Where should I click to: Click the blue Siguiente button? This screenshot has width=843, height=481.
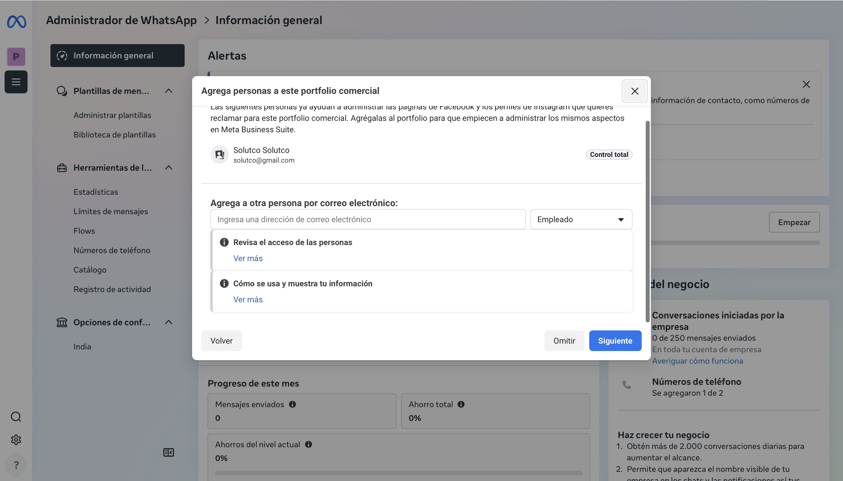click(x=615, y=341)
